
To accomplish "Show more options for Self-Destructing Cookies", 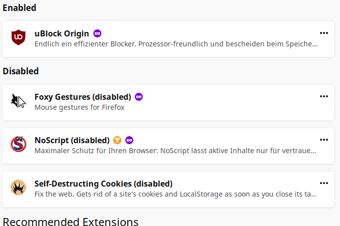I will (x=324, y=183).
